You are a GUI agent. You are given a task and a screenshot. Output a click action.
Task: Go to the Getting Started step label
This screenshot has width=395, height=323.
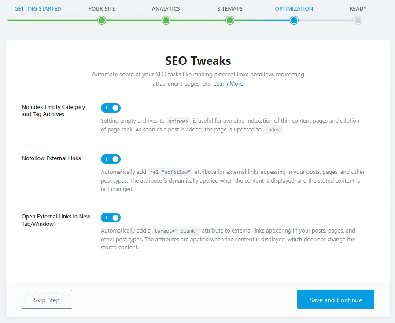[38, 9]
